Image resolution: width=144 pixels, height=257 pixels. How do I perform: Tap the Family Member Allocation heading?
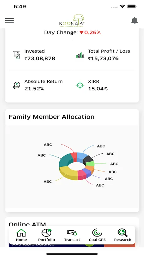[x=52, y=117]
